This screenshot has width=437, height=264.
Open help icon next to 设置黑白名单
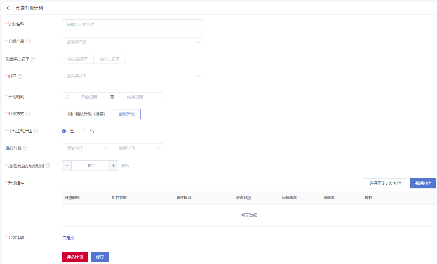coord(33,59)
